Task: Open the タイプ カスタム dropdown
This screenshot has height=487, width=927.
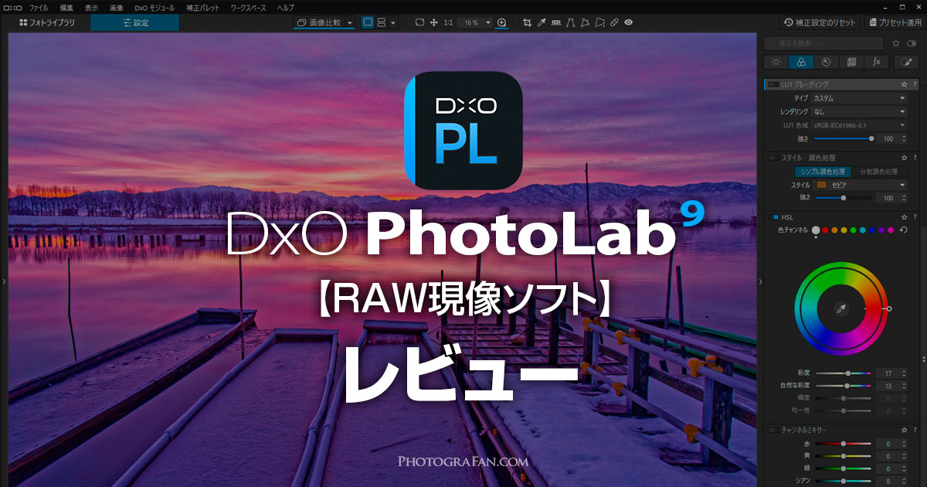Action: coord(859,98)
